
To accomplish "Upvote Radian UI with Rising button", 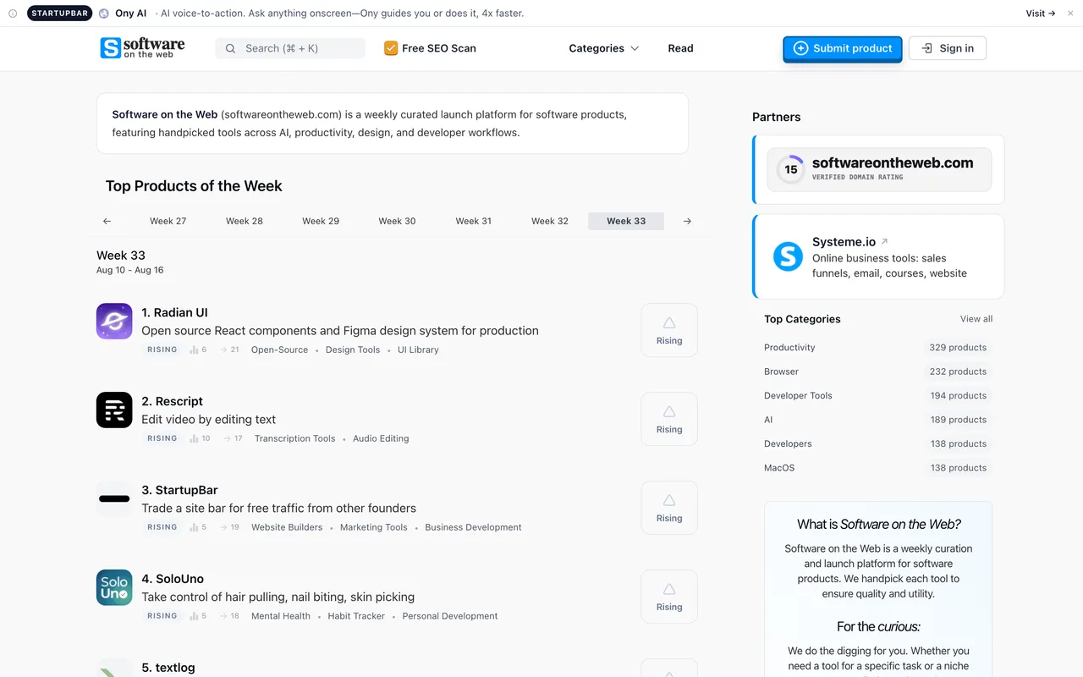I will (669, 331).
